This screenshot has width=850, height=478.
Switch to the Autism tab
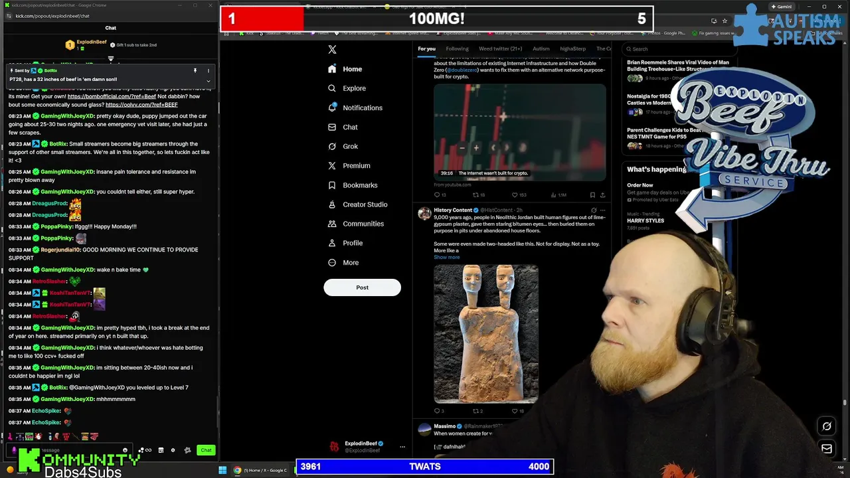(541, 48)
